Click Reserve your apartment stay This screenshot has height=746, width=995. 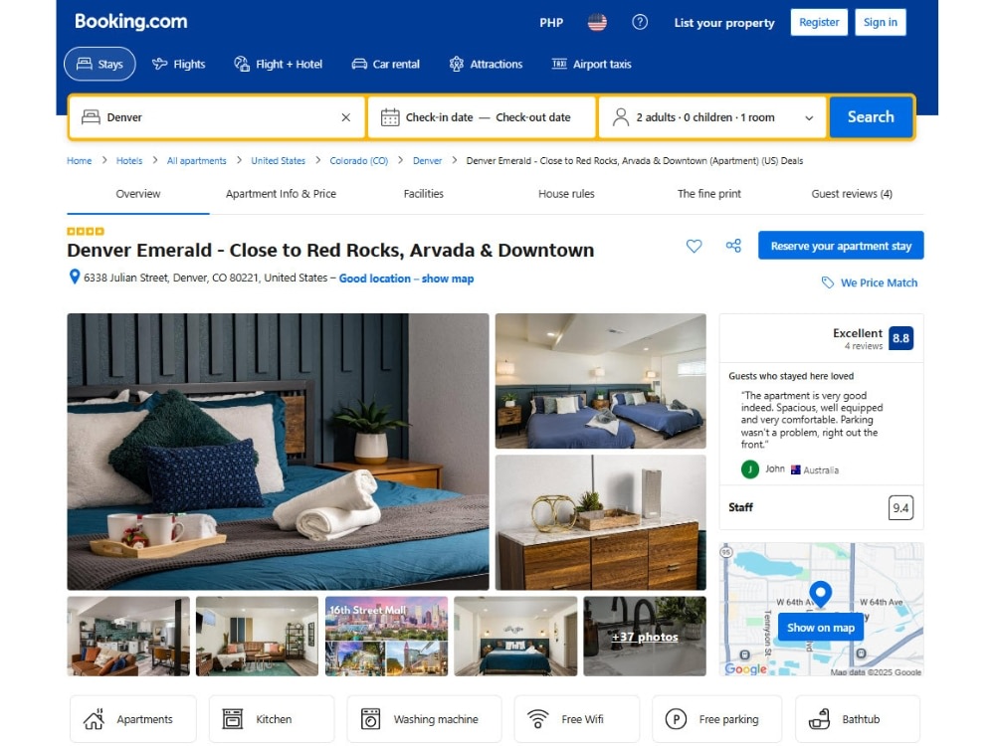click(x=841, y=246)
